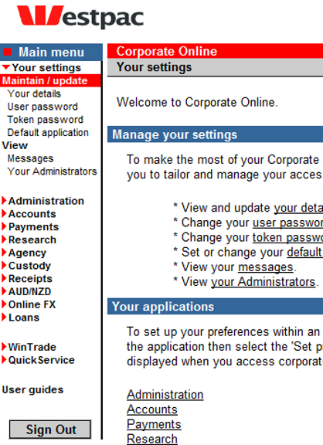Expand the Accounts menu arrow

click(x=4, y=213)
